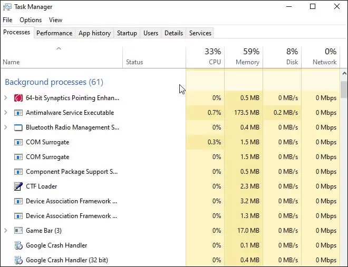
Task: Click the 0.3% CPU value for COM Surrogate
Action: pos(215,142)
